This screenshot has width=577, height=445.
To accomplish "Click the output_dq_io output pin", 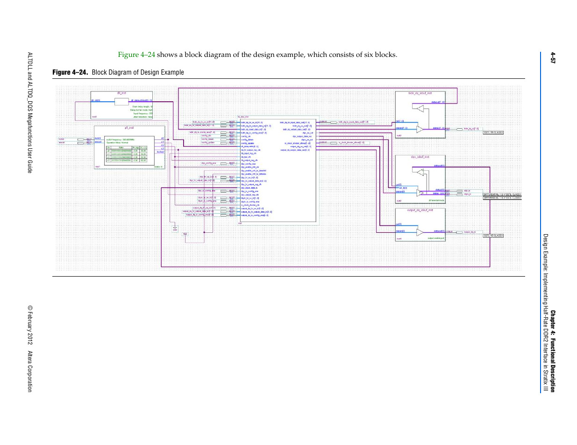I will (459, 232).
